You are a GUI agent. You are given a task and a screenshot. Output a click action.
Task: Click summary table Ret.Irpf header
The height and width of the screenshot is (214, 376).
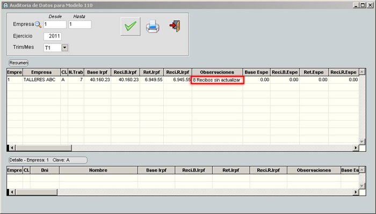click(x=151, y=72)
